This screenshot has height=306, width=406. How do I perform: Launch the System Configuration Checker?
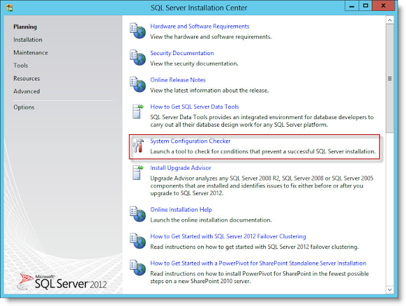[x=190, y=141]
